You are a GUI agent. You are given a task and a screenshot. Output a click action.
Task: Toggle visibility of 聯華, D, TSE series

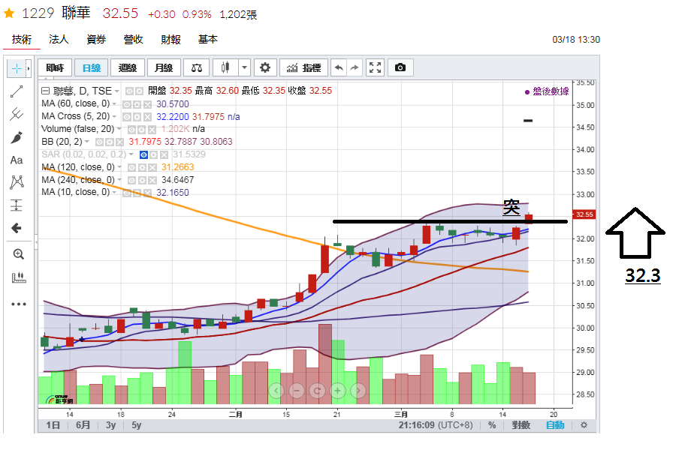(129, 91)
